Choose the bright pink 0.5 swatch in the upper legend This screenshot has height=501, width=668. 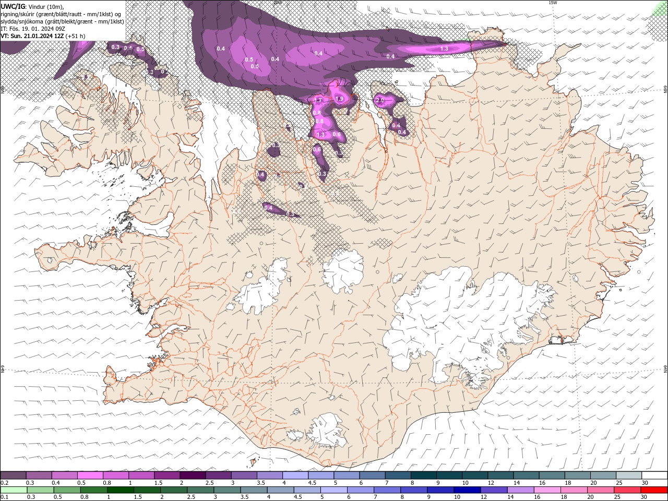[90, 475]
